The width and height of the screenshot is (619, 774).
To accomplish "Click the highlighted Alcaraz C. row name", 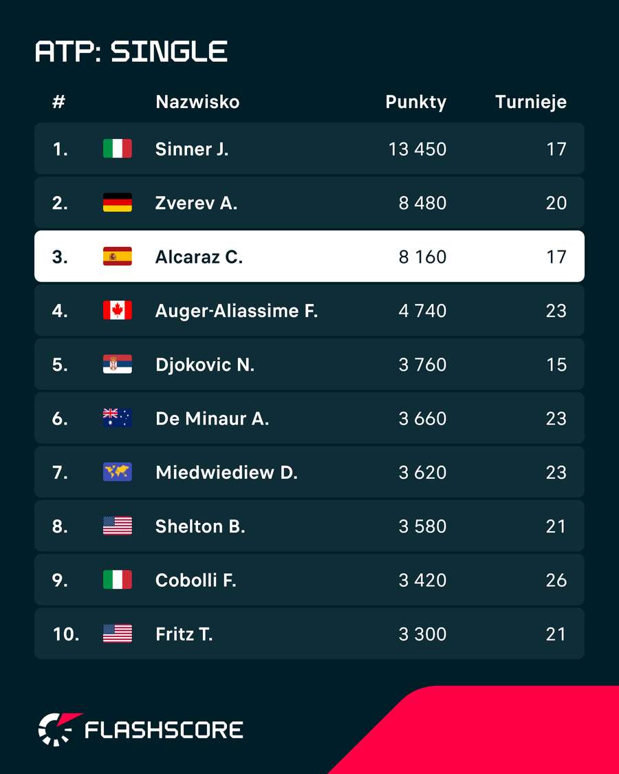I will tap(199, 257).
